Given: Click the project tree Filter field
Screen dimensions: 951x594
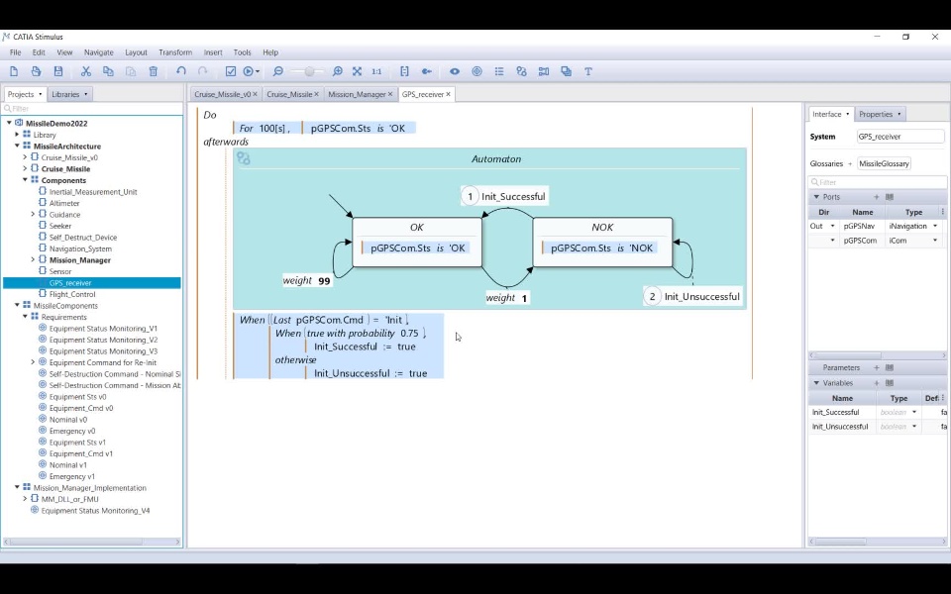Looking at the screenshot, I should (92, 109).
